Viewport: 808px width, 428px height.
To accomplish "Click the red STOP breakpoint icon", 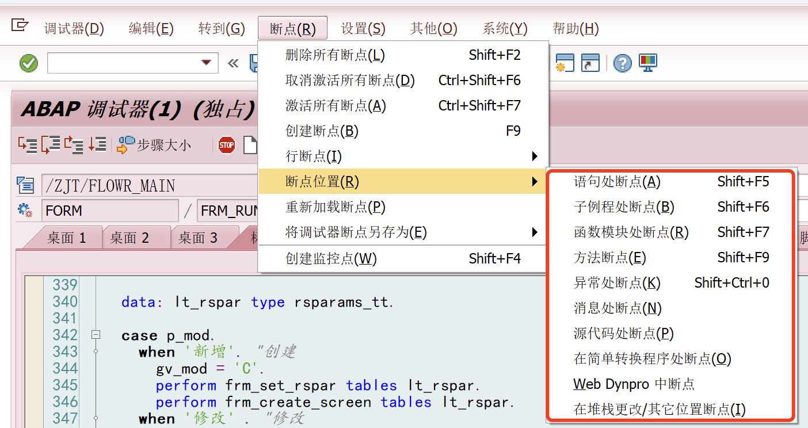I will (x=227, y=145).
